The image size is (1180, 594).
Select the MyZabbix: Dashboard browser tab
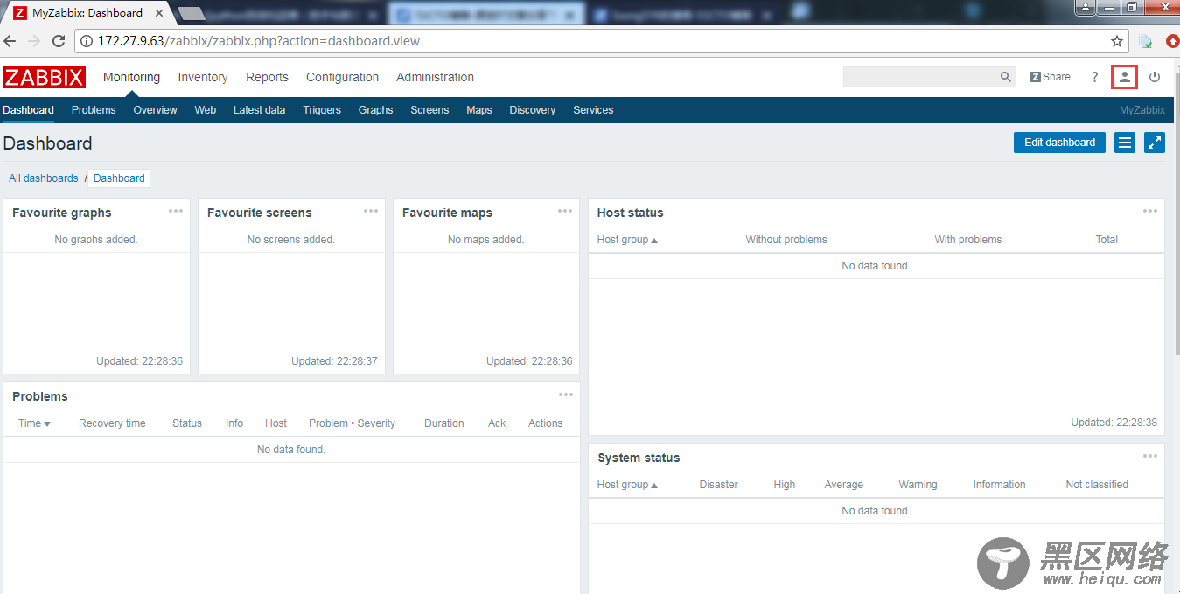[x=87, y=13]
